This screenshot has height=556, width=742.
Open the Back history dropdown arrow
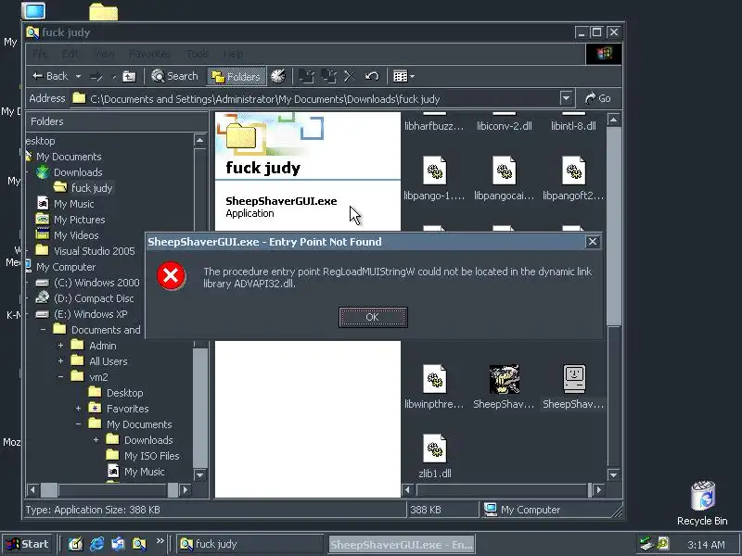[78, 76]
